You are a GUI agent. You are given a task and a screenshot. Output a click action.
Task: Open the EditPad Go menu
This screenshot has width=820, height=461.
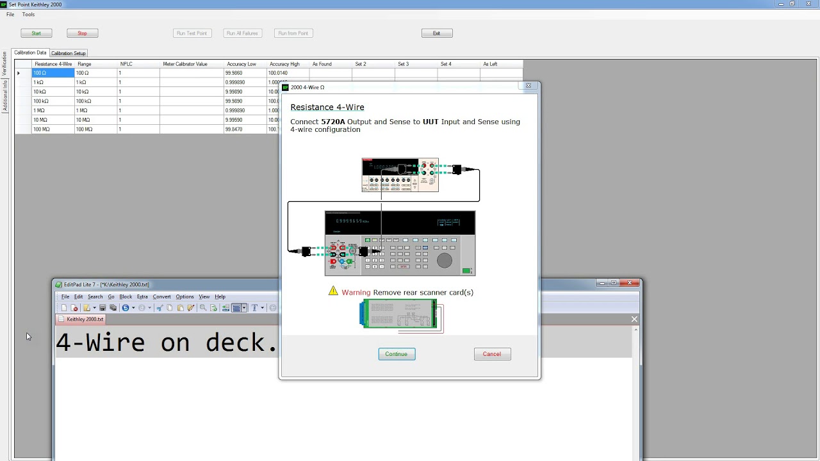pos(111,297)
